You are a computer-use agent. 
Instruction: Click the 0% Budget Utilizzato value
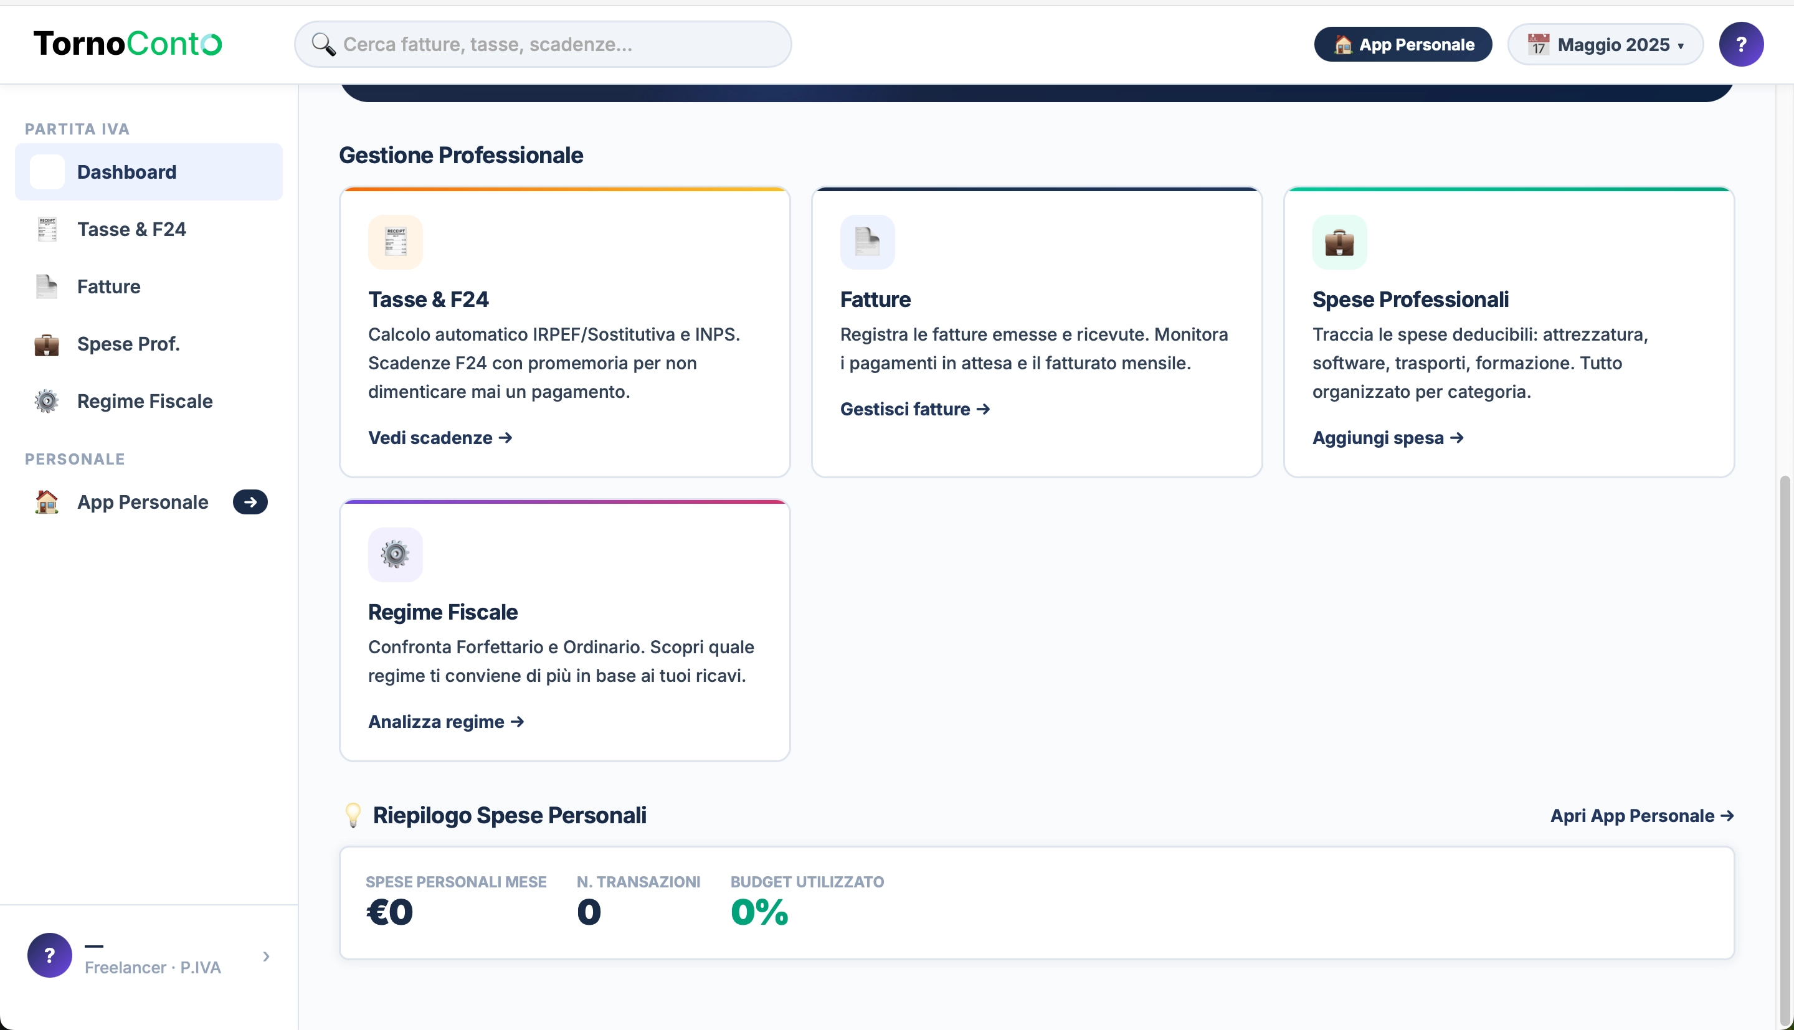pyautogui.click(x=760, y=912)
